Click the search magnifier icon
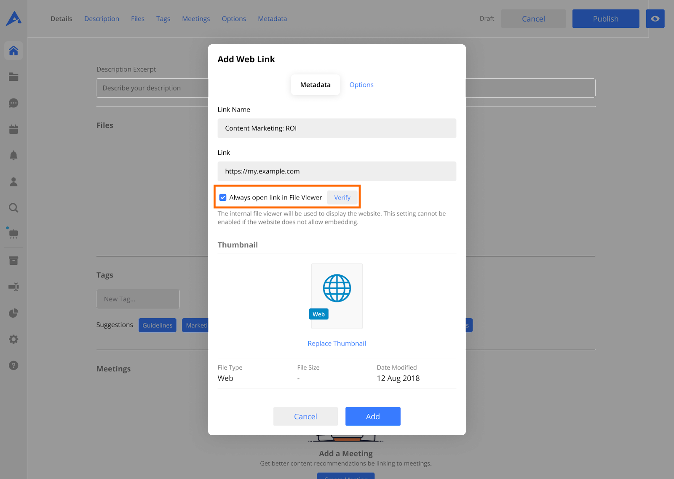The width and height of the screenshot is (674, 479). (x=13, y=208)
